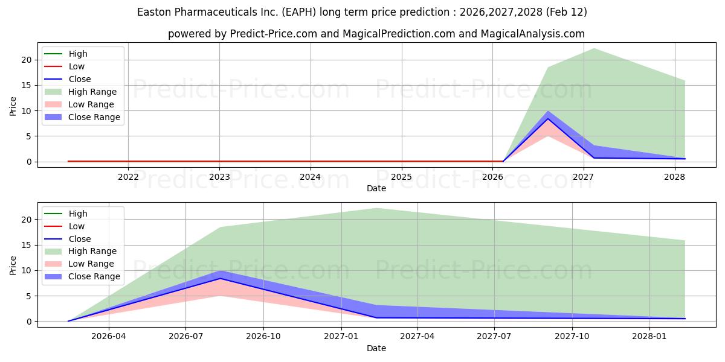Screen dimensions: 725x362
Task: Click the 2026-07 tick label on bottom chart
Action: 185,337
